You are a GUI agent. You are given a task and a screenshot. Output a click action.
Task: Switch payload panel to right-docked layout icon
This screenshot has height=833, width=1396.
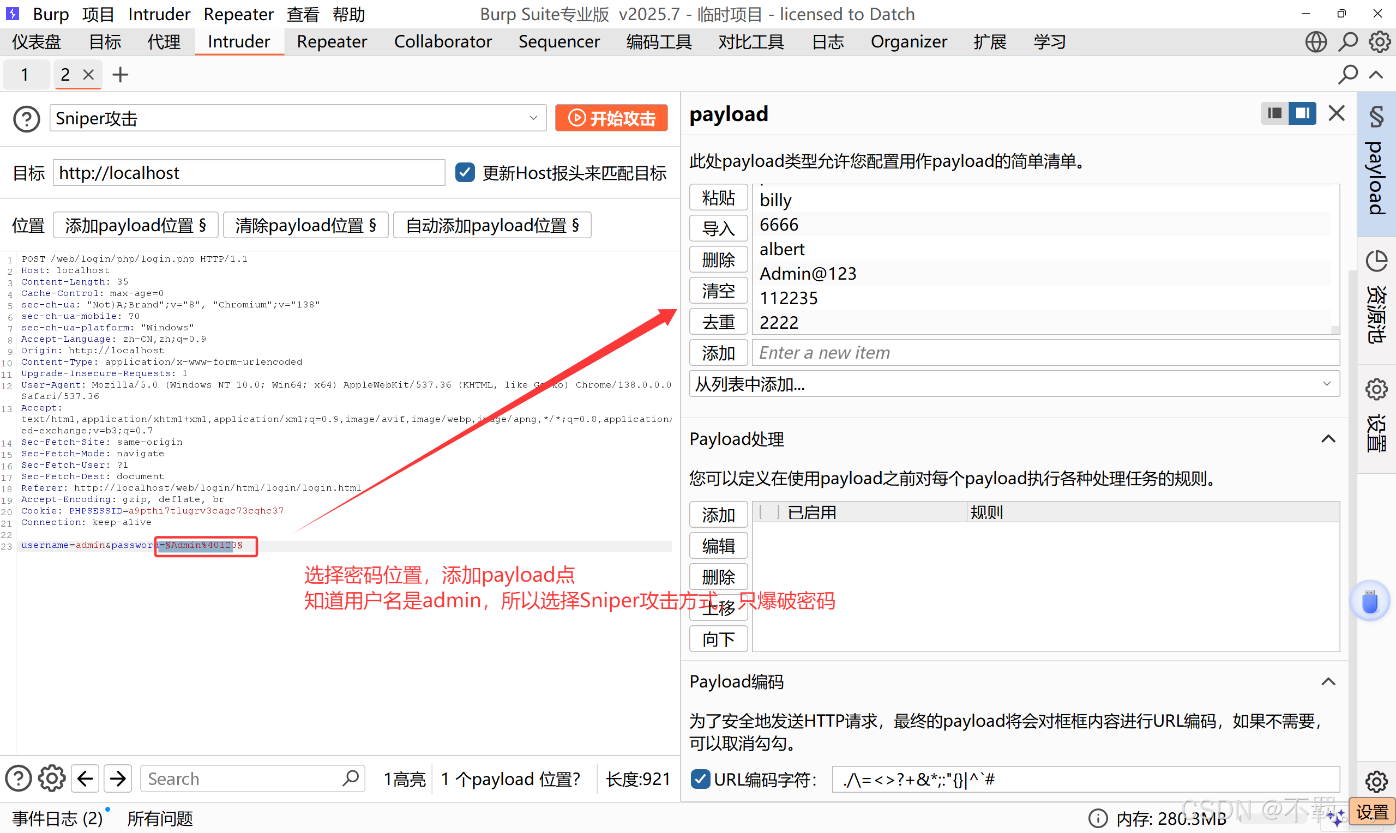click(1302, 113)
